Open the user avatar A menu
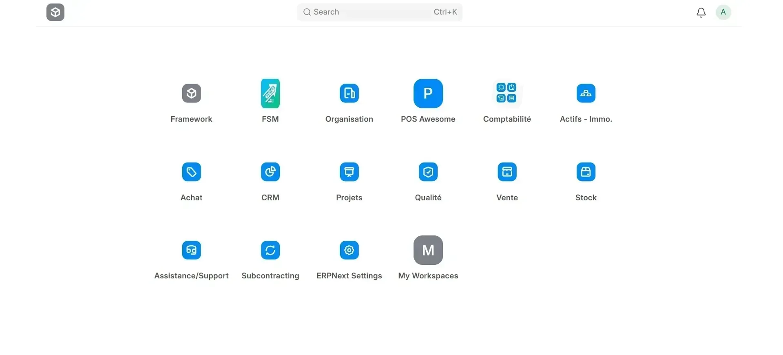Viewport: 783px width, 355px height. point(723,12)
